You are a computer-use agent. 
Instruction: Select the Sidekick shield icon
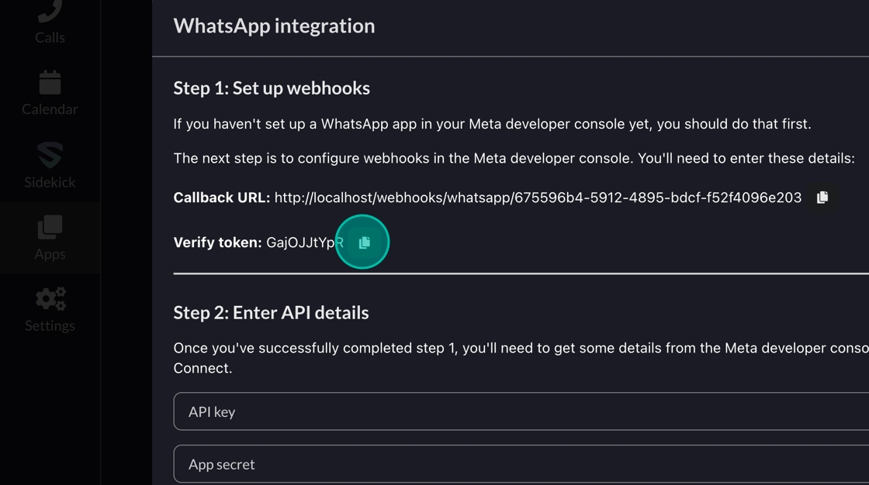tap(50, 155)
